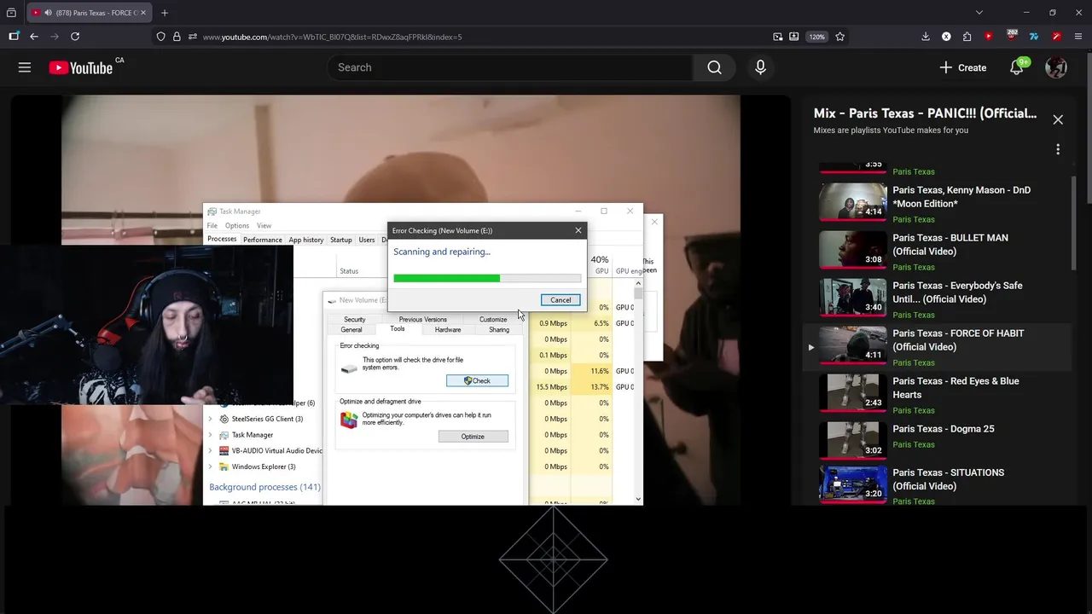Cancel the Error Checking scan
This screenshot has height=614, width=1092.
[x=561, y=300]
